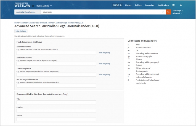Screen dimensions: 196x126
Task: Click the /p In same paragraph connector
Action: click(x=140, y=57)
